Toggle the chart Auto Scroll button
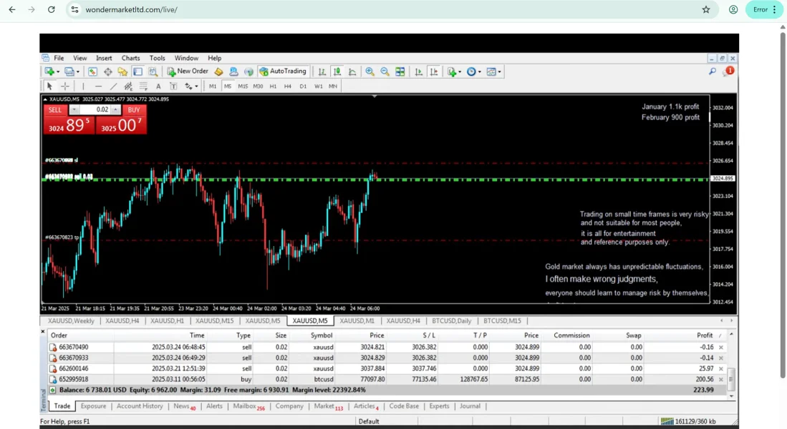The width and height of the screenshot is (787, 429). pyautogui.click(x=419, y=71)
